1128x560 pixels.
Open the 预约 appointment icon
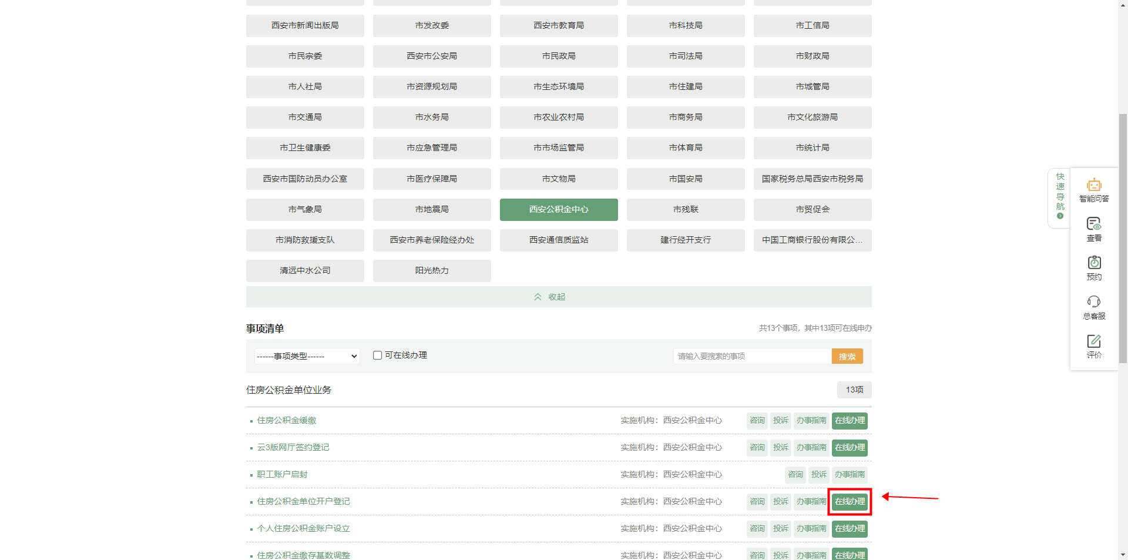pos(1093,268)
